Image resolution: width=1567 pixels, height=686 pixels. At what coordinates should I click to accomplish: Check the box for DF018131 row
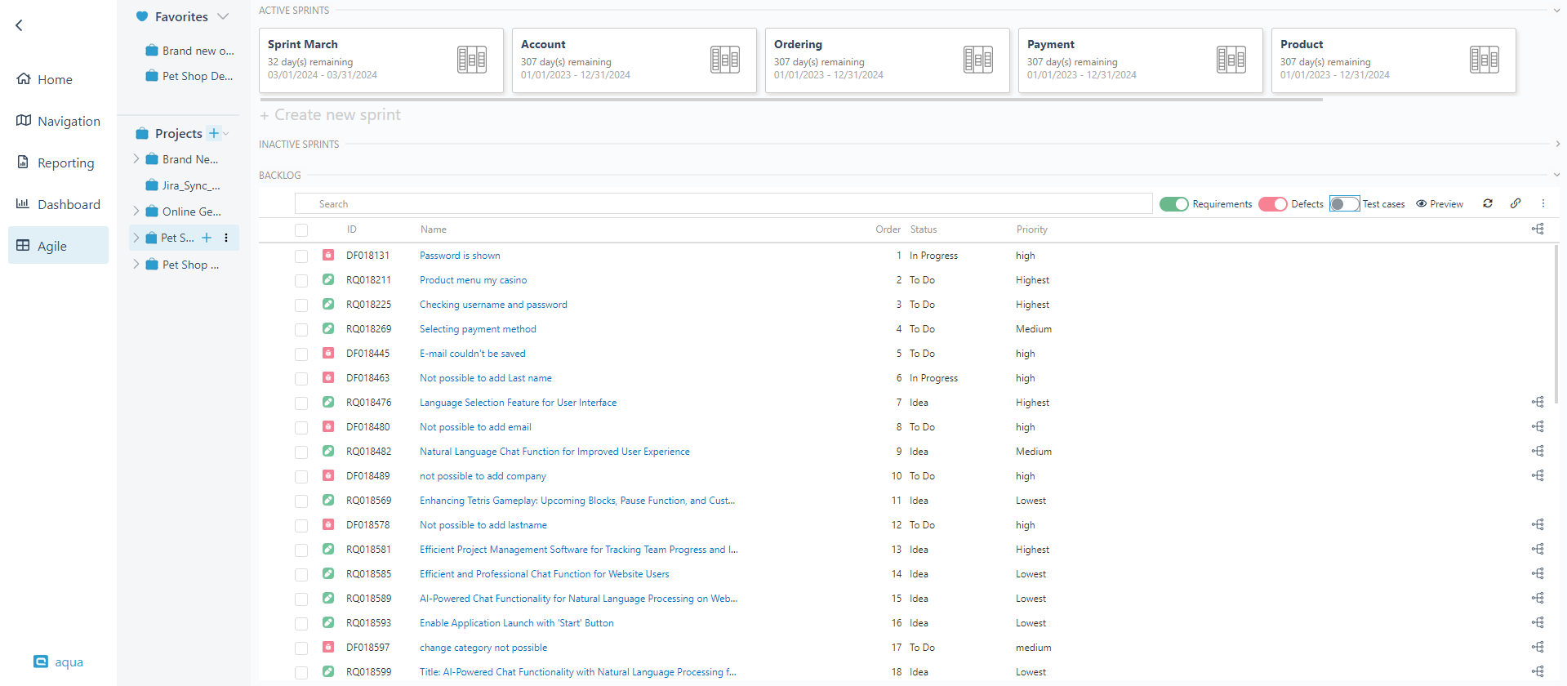[301, 256]
